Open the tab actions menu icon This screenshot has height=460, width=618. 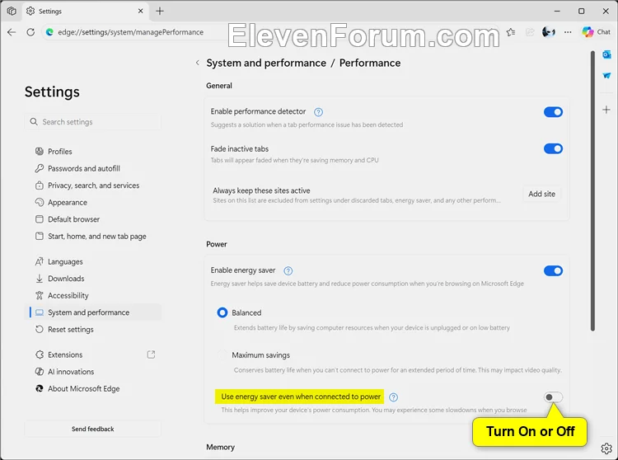[12, 11]
